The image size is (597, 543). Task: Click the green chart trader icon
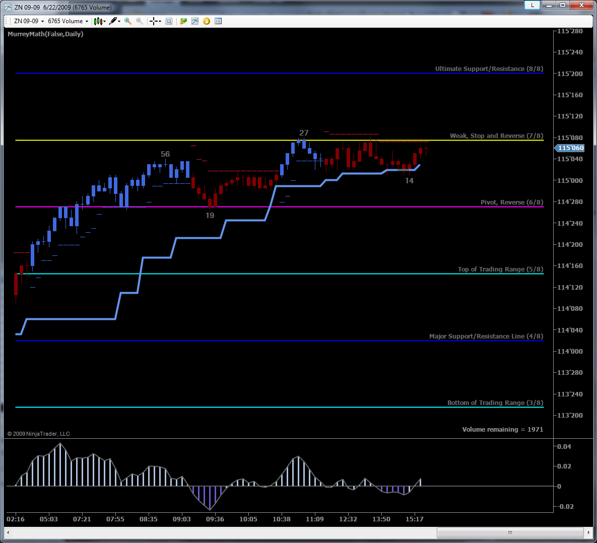[x=183, y=21]
